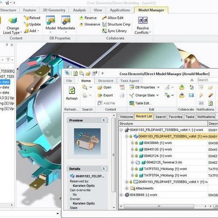Open customize quick access toolbar dropdown
Image resolution: width=218 pixels, height=218 pixels.
(102, 73)
